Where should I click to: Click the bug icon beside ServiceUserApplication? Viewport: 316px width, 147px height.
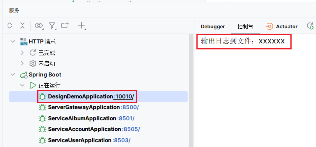tap(42, 140)
